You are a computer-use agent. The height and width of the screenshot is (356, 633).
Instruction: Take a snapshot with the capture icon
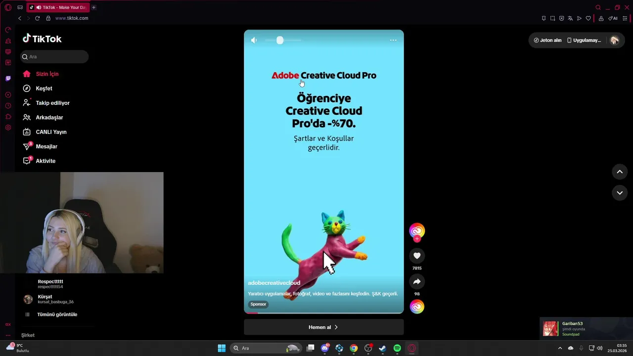552,18
